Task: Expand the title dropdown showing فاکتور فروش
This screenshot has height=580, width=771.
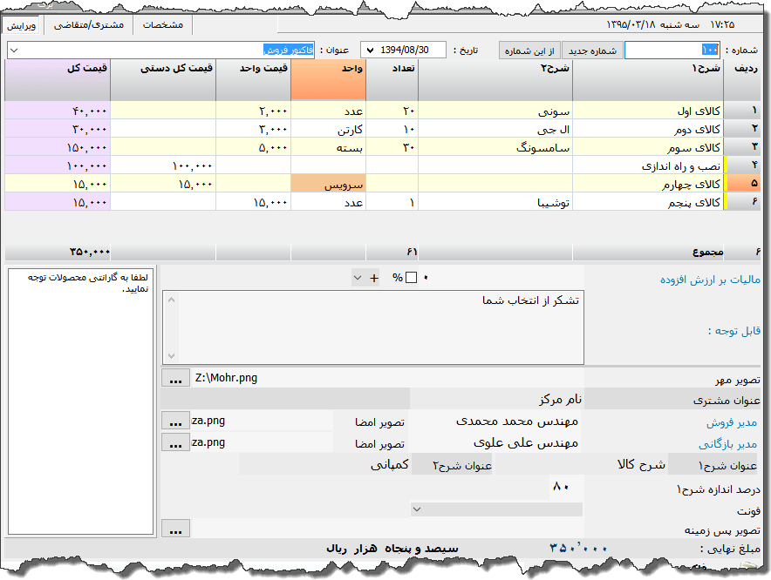Action: (14, 51)
